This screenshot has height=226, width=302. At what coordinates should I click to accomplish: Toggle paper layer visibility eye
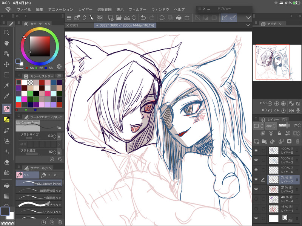point(256,218)
